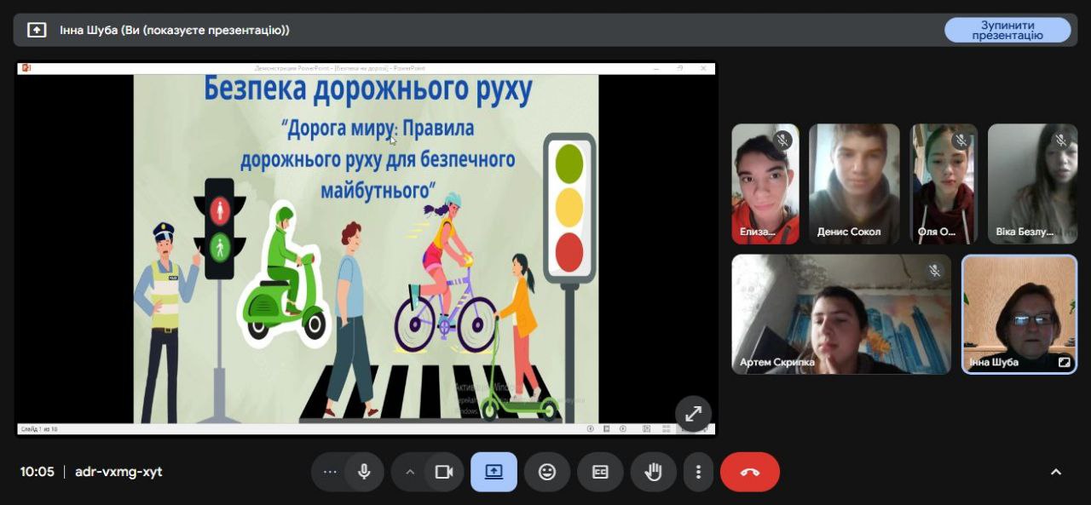This screenshot has width=1091, height=505.
Task: Select the Денис Сокол video tile
Action: (853, 184)
